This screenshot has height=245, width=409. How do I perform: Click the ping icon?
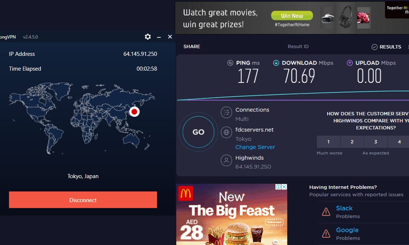pyautogui.click(x=230, y=63)
